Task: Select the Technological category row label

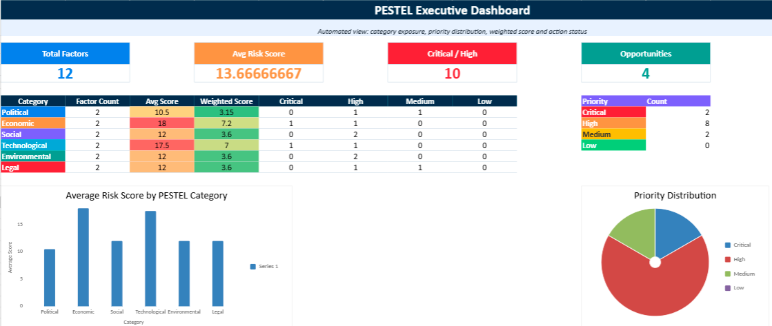Action: [x=32, y=145]
